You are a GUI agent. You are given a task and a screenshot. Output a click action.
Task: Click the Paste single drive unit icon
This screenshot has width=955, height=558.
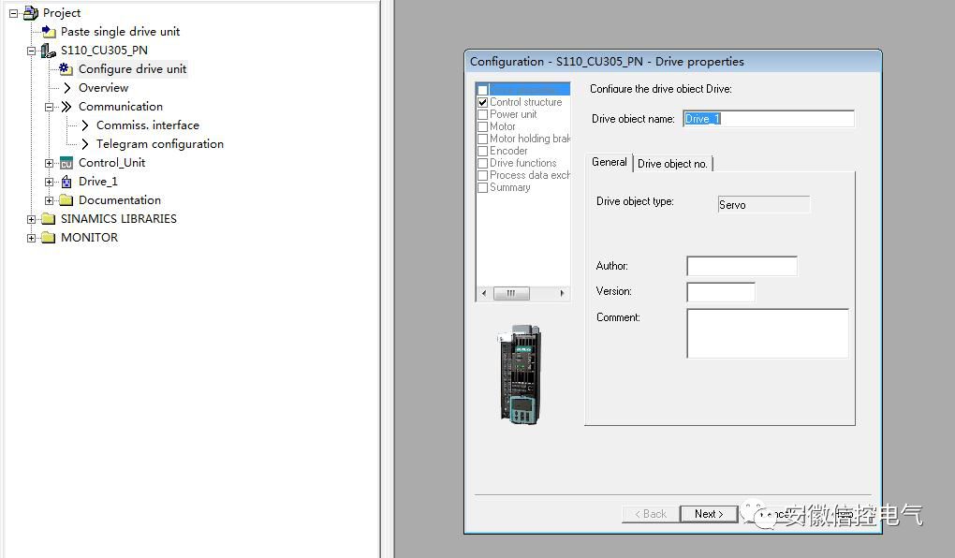tap(49, 32)
